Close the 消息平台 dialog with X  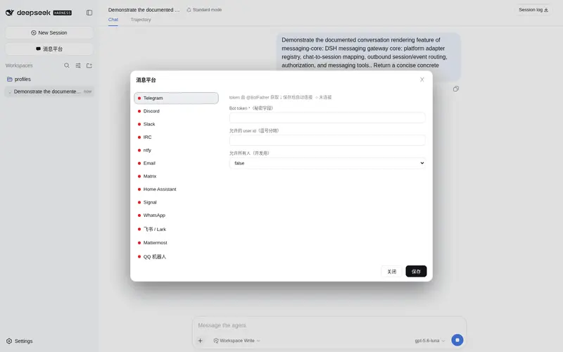[x=422, y=80]
